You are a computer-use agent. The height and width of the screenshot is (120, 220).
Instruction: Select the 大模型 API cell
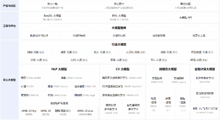point(185,18)
